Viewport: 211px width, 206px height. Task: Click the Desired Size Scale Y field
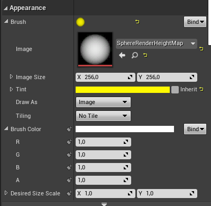tap(167, 193)
